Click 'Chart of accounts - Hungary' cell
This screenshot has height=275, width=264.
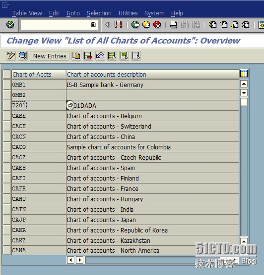[x=152, y=199]
